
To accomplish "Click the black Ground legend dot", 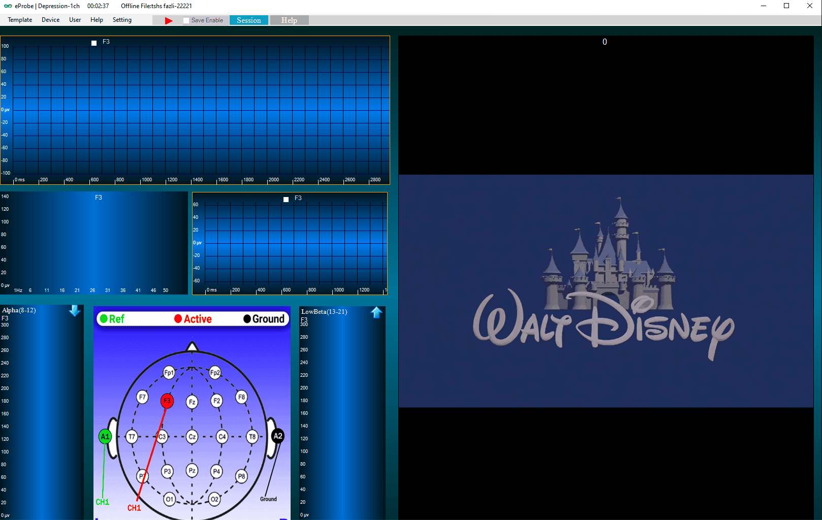I will pyautogui.click(x=247, y=319).
